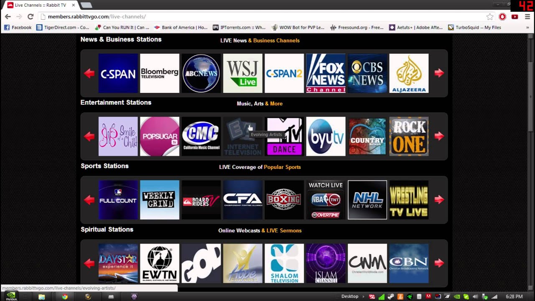Image resolution: width=535 pixels, height=301 pixels.
Task: Focus the address bar URL field
Action: pyautogui.click(x=267, y=17)
